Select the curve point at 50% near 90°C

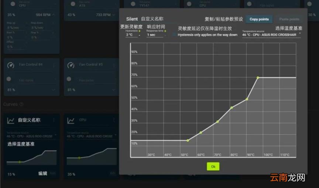pyautogui.click(x=247, y=99)
